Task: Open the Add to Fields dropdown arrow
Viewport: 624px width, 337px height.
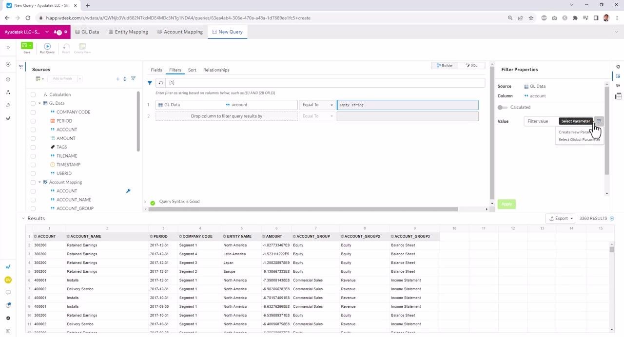Action: [79, 78]
